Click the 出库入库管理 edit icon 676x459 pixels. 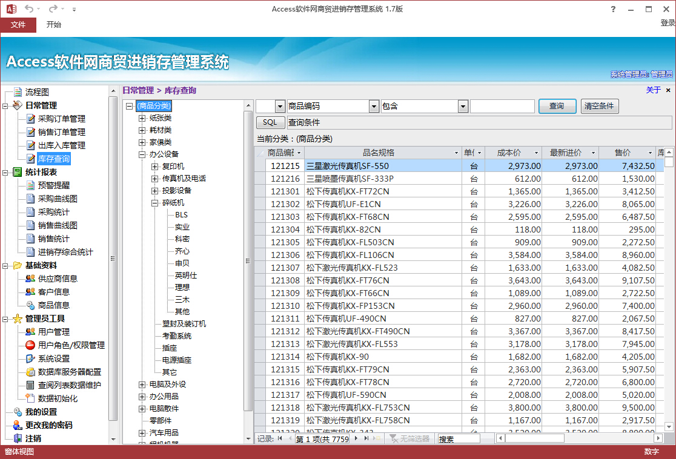click(x=31, y=145)
